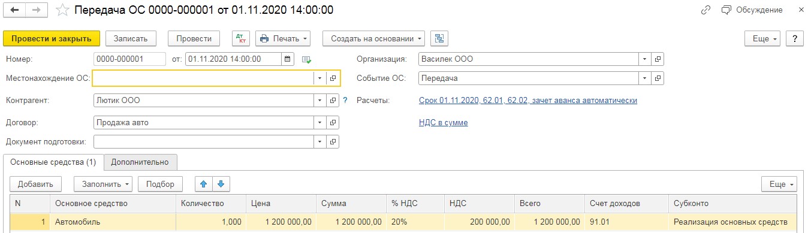
Task: Select Основные средства (1) tab
Action: (x=53, y=162)
